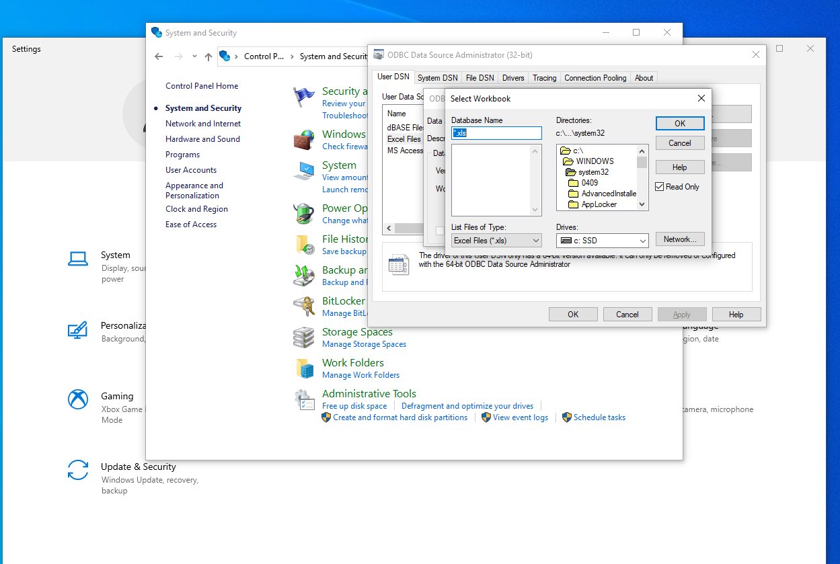Click the System laptop icon in Settings

pyautogui.click(x=78, y=259)
